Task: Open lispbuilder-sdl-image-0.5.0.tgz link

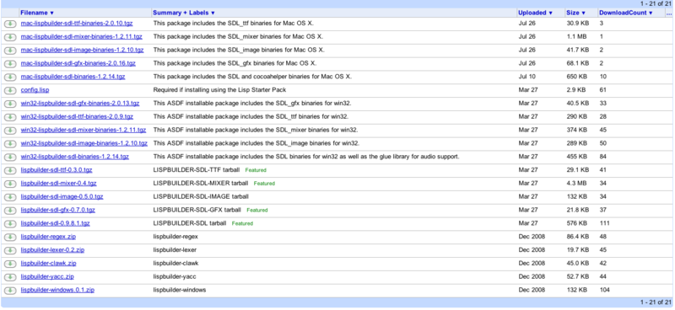Action: [62, 197]
